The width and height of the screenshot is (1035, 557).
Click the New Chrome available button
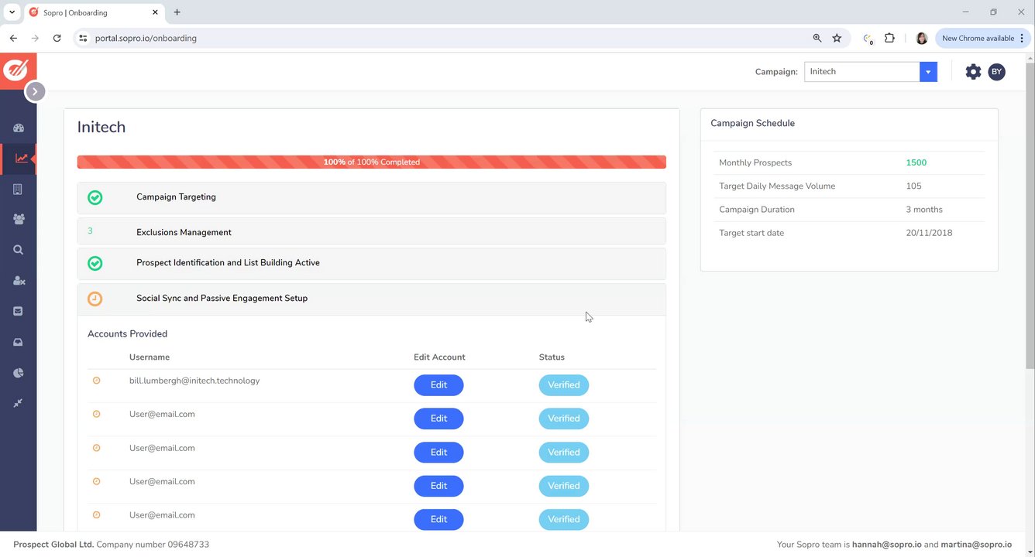coord(983,38)
